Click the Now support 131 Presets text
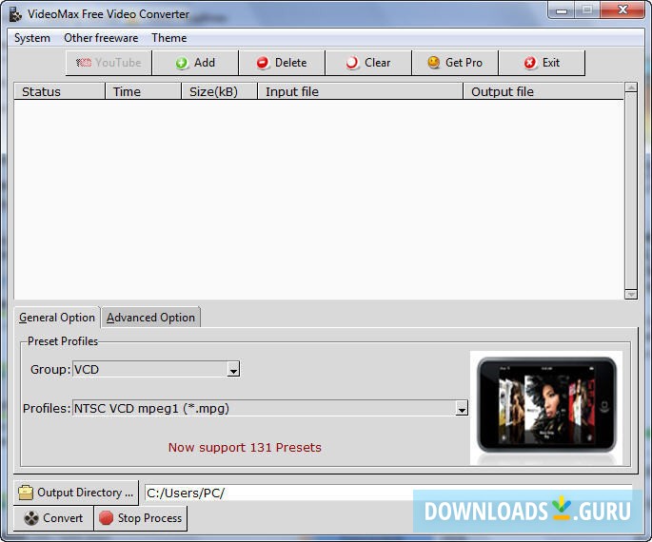This screenshot has width=652, height=542. click(245, 447)
